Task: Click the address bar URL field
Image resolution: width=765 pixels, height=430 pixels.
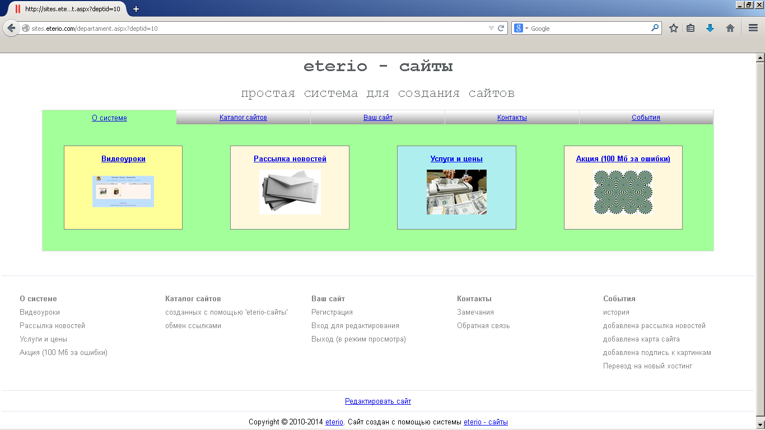Action: pos(258,28)
